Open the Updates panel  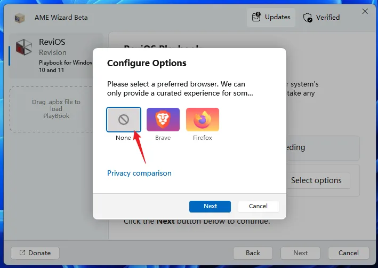(x=271, y=18)
